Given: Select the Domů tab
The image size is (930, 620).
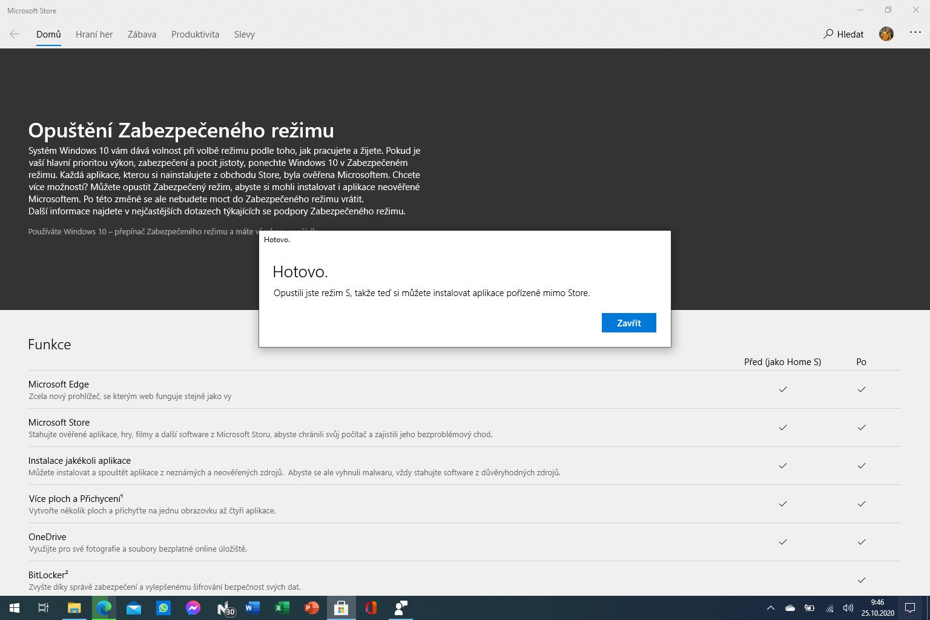Looking at the screenshot, I should point(48,35).
